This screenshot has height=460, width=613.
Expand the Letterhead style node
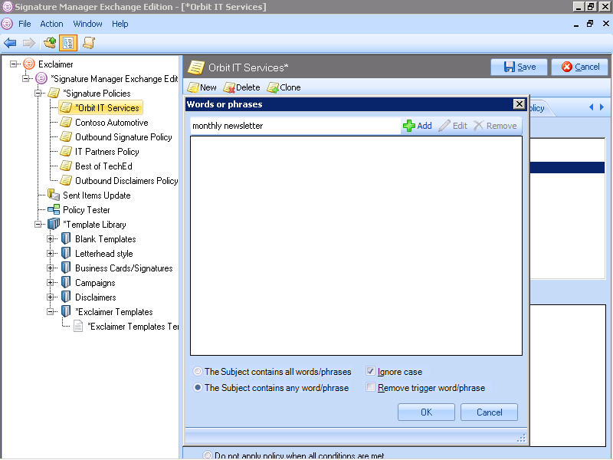click(50, 253)
